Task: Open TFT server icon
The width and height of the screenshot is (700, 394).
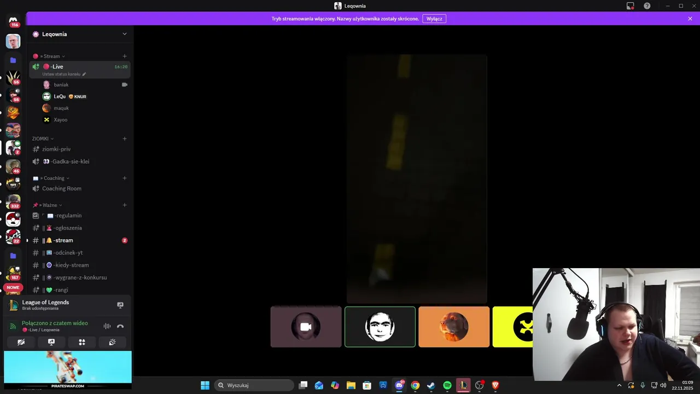Action: click(13, 184)
